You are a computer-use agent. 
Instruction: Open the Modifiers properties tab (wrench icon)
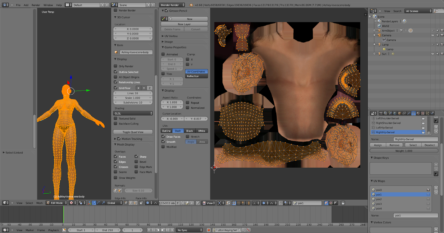pyautogui.click(x=409, y=113)
